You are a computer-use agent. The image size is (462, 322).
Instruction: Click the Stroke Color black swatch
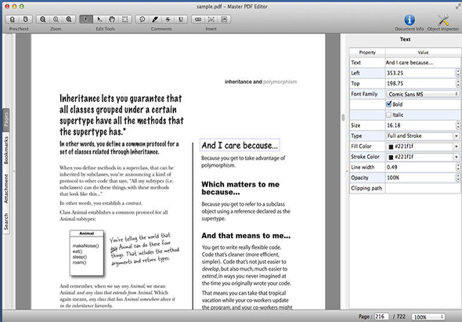click(391, 157)
